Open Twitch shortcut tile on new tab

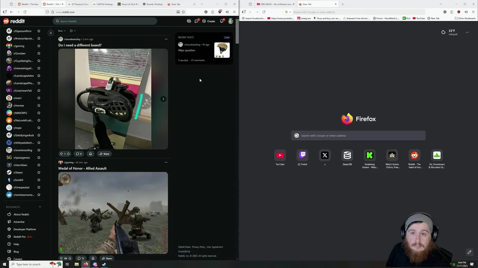pyautogui.click(x=302, y=155)
